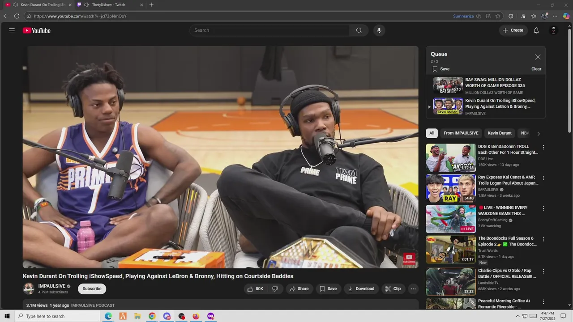Close the Kevin Durant YouTube tab
Screen dimensions: 573x322
(x=70, y=5)
